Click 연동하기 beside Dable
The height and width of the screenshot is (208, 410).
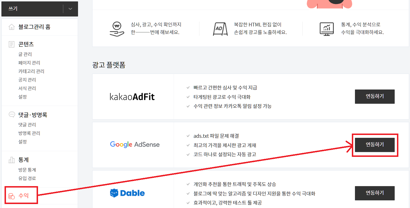coord(375,193)
